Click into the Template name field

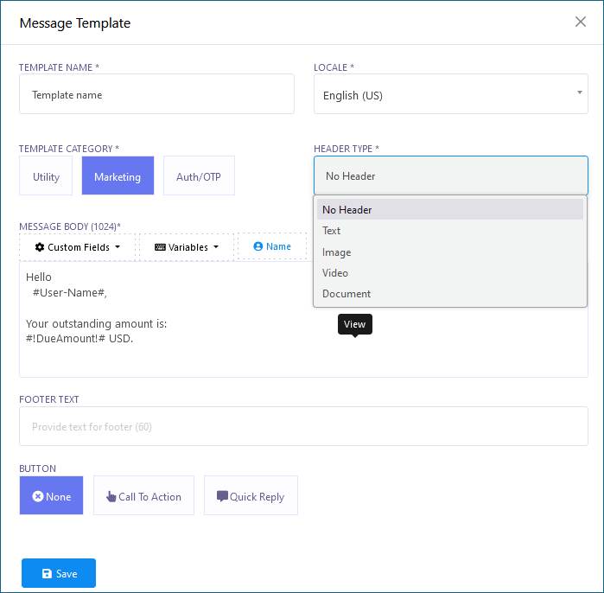pyautogui.click(x=156, y=94)
